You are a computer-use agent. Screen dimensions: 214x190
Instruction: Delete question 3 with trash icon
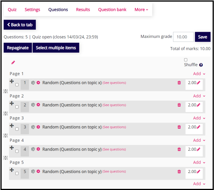[x=179, y=127]
